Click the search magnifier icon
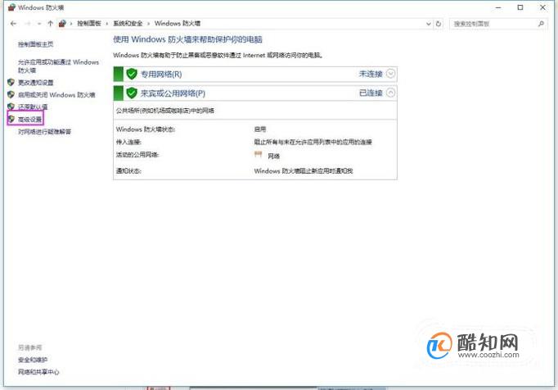558x390 pixels. coord(542,24)
